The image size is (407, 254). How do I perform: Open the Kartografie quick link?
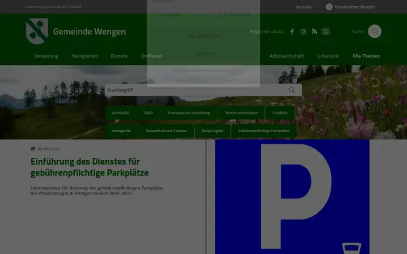[121, 131]
